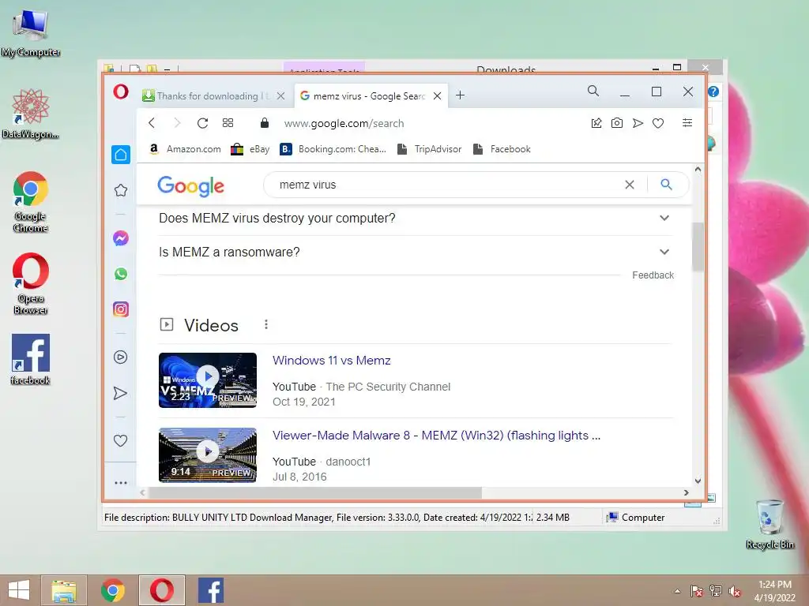Open the Opera menu logo
The image size is (809, 606).
121,92
